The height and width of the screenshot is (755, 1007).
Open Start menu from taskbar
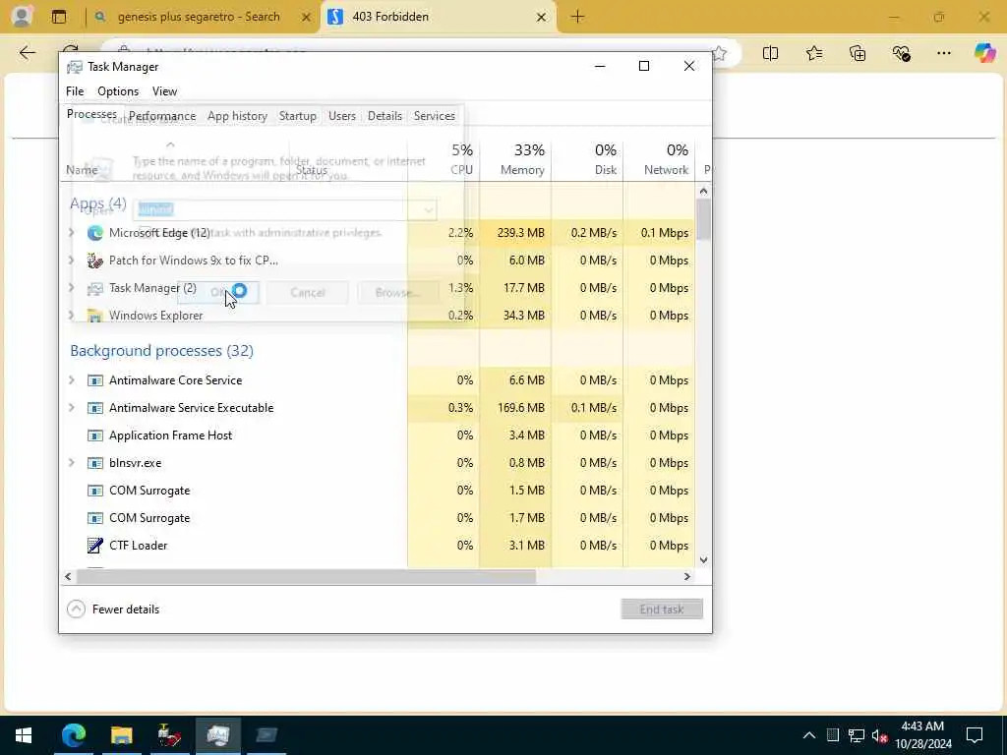tap(24, 735)
